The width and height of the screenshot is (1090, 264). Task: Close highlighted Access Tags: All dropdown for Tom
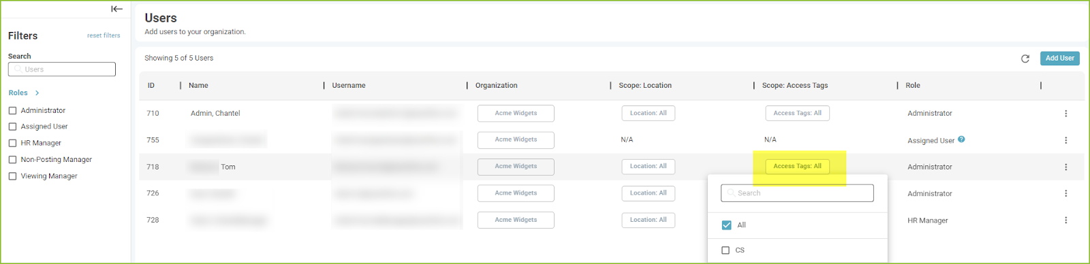click(797, 166)
